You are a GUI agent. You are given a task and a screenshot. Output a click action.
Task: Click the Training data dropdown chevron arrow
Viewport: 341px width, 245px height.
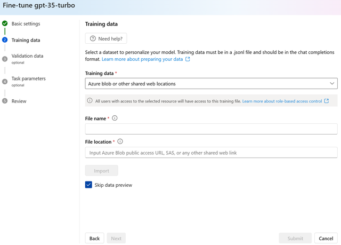[332, 84]
